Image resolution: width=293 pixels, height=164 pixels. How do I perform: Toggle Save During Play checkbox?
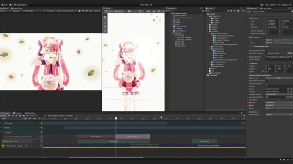266,83
